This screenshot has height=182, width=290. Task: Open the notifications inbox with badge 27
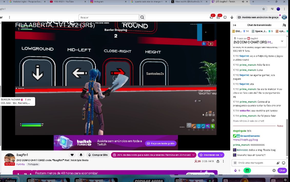coord(218,17)
